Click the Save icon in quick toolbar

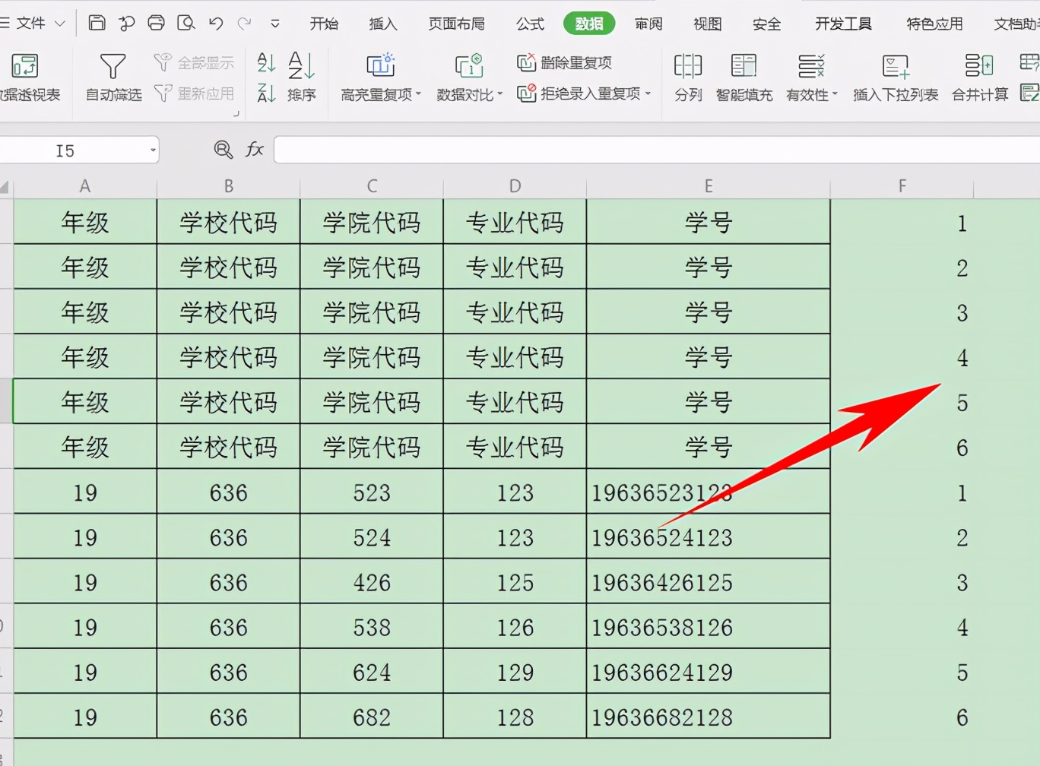tap(97, 23)
